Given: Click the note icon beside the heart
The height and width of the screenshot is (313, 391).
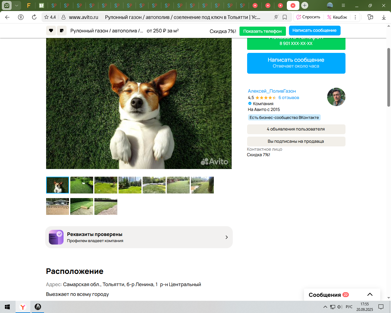Looking at the screenshot, I should (62, 31).
